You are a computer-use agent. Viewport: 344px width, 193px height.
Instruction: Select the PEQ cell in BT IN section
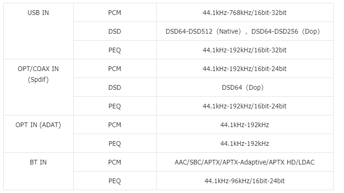point(114,181)
